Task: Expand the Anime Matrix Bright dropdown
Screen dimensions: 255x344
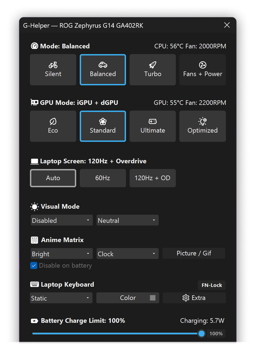Action: click(61, 254)
